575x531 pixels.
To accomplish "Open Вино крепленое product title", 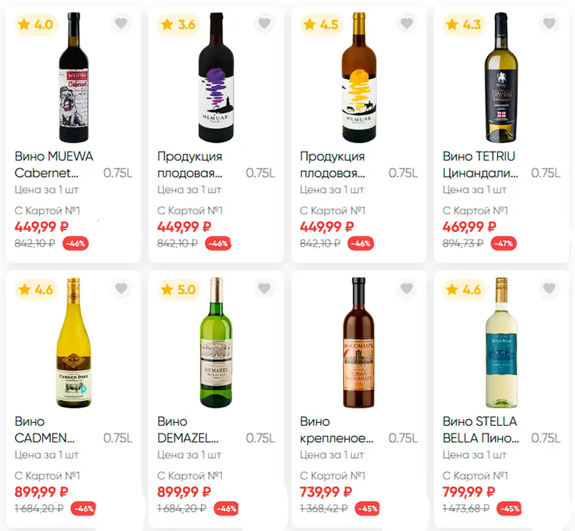I will pos(337,430).
